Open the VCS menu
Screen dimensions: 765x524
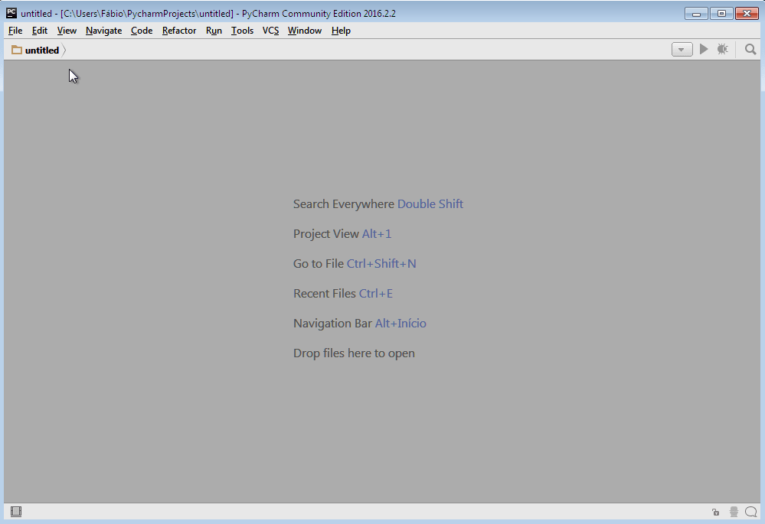click(x=270, y=31)
